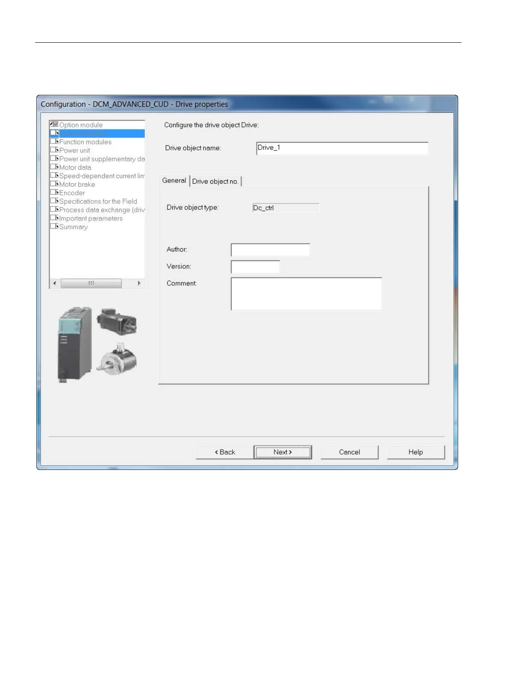Jump to the Summary step

coord(74,227)
